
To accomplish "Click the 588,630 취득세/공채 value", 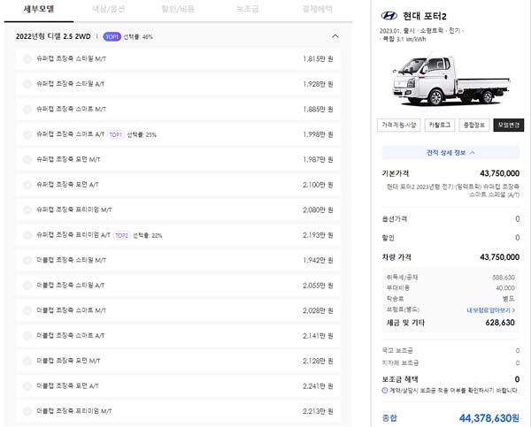I will click(504, 278).
